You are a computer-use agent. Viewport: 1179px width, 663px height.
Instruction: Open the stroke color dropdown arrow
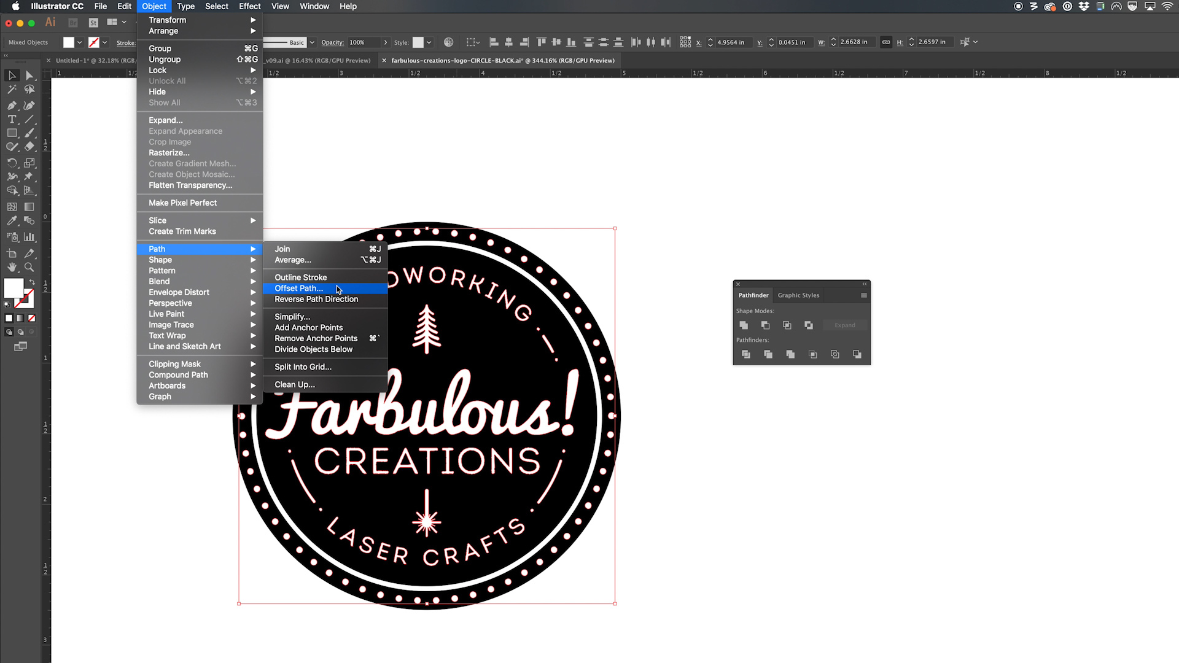click(105, 42)
